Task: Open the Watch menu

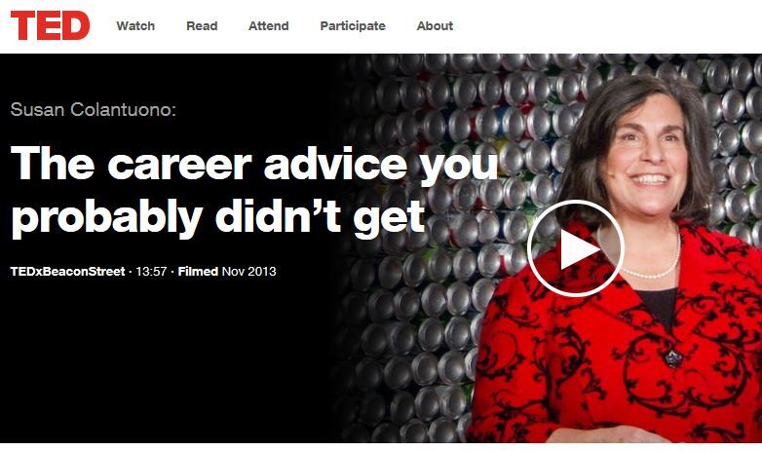Action: point(135,26)
